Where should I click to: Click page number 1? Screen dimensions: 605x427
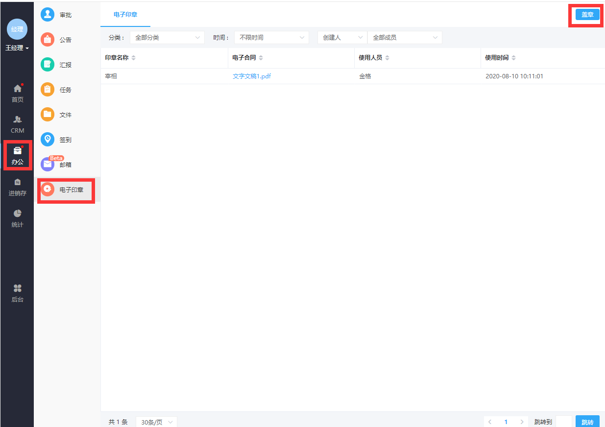coord(506,422)
